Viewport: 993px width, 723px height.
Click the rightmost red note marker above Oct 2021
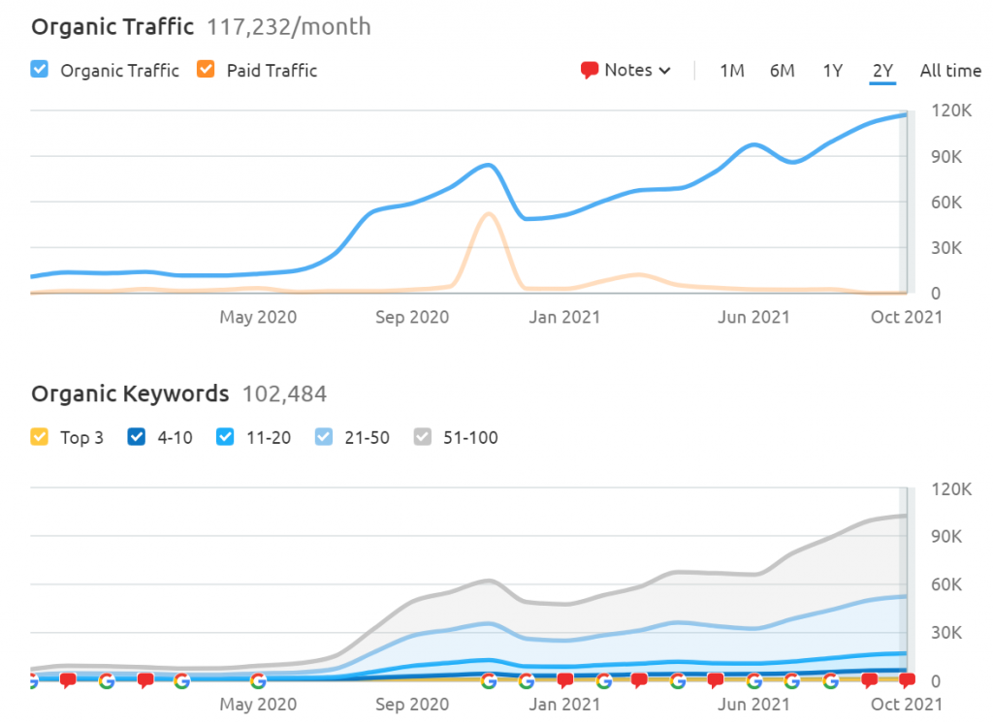pos(907,681)
